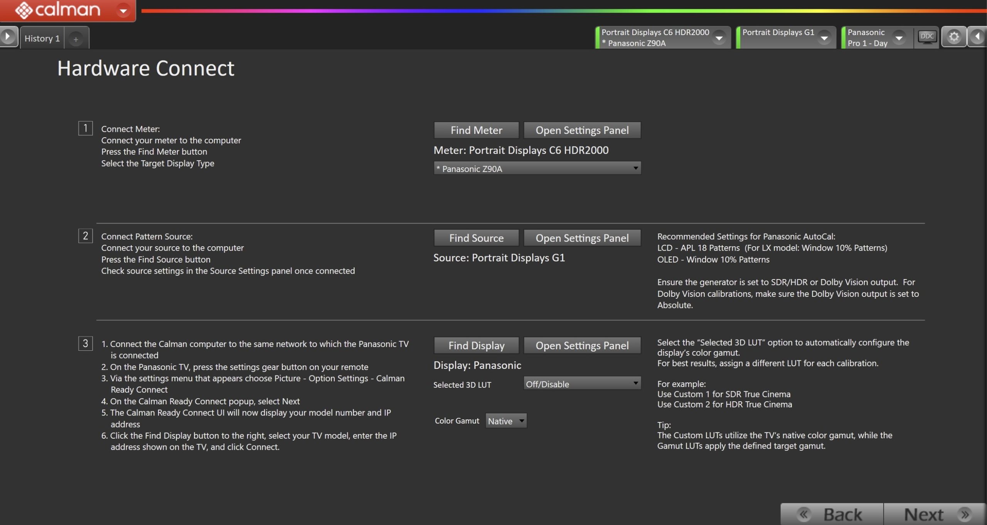
Task: Click the play arrow button beside History 1
Action: point(8,37)
